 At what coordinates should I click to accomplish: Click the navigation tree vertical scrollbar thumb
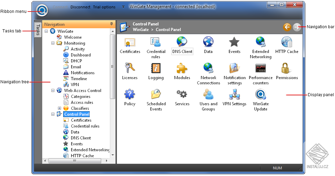(112, 67)
